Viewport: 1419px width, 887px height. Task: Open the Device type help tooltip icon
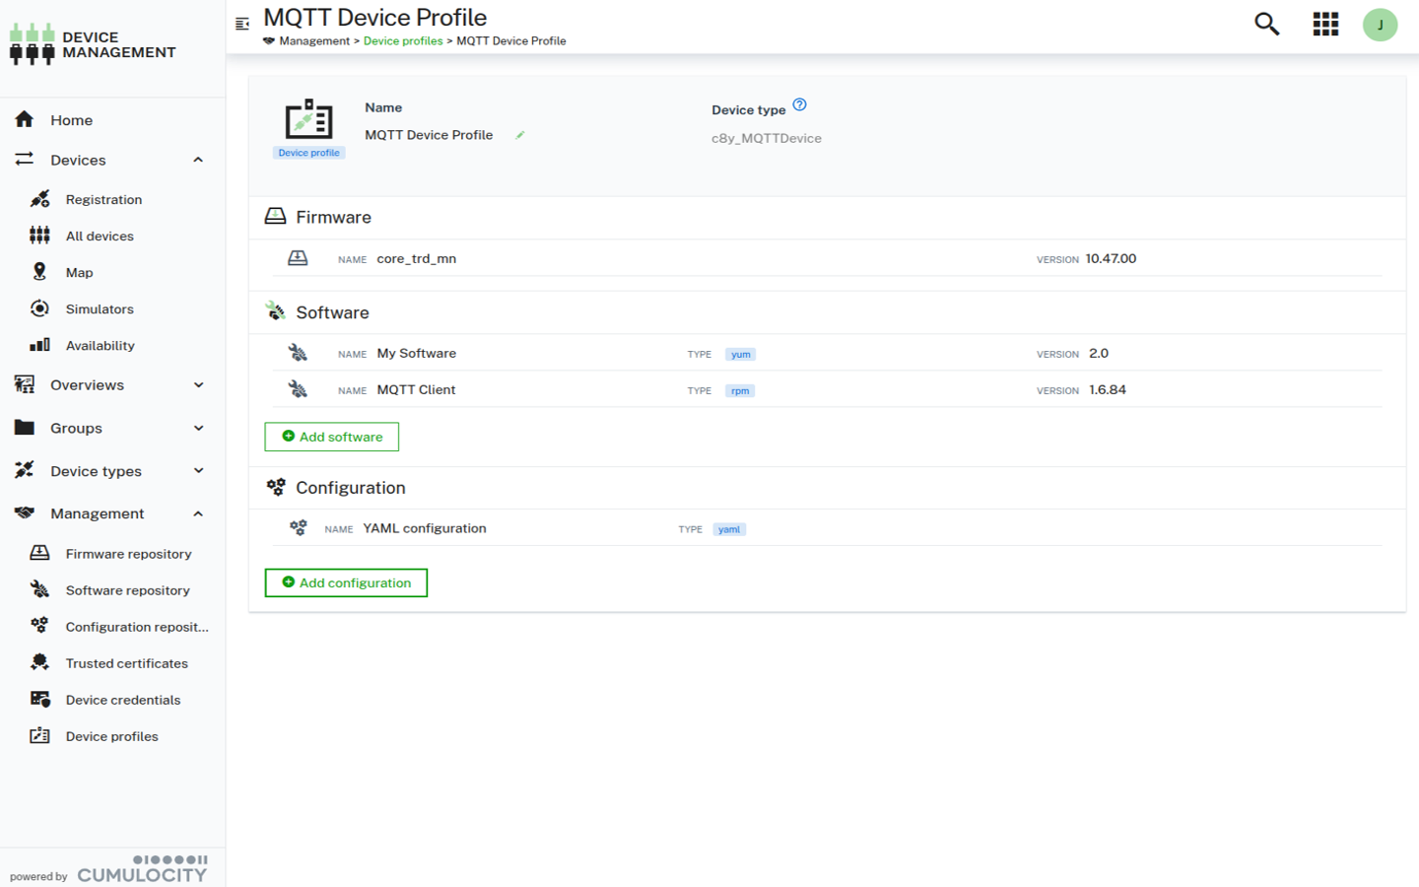(x=801, y=103)
